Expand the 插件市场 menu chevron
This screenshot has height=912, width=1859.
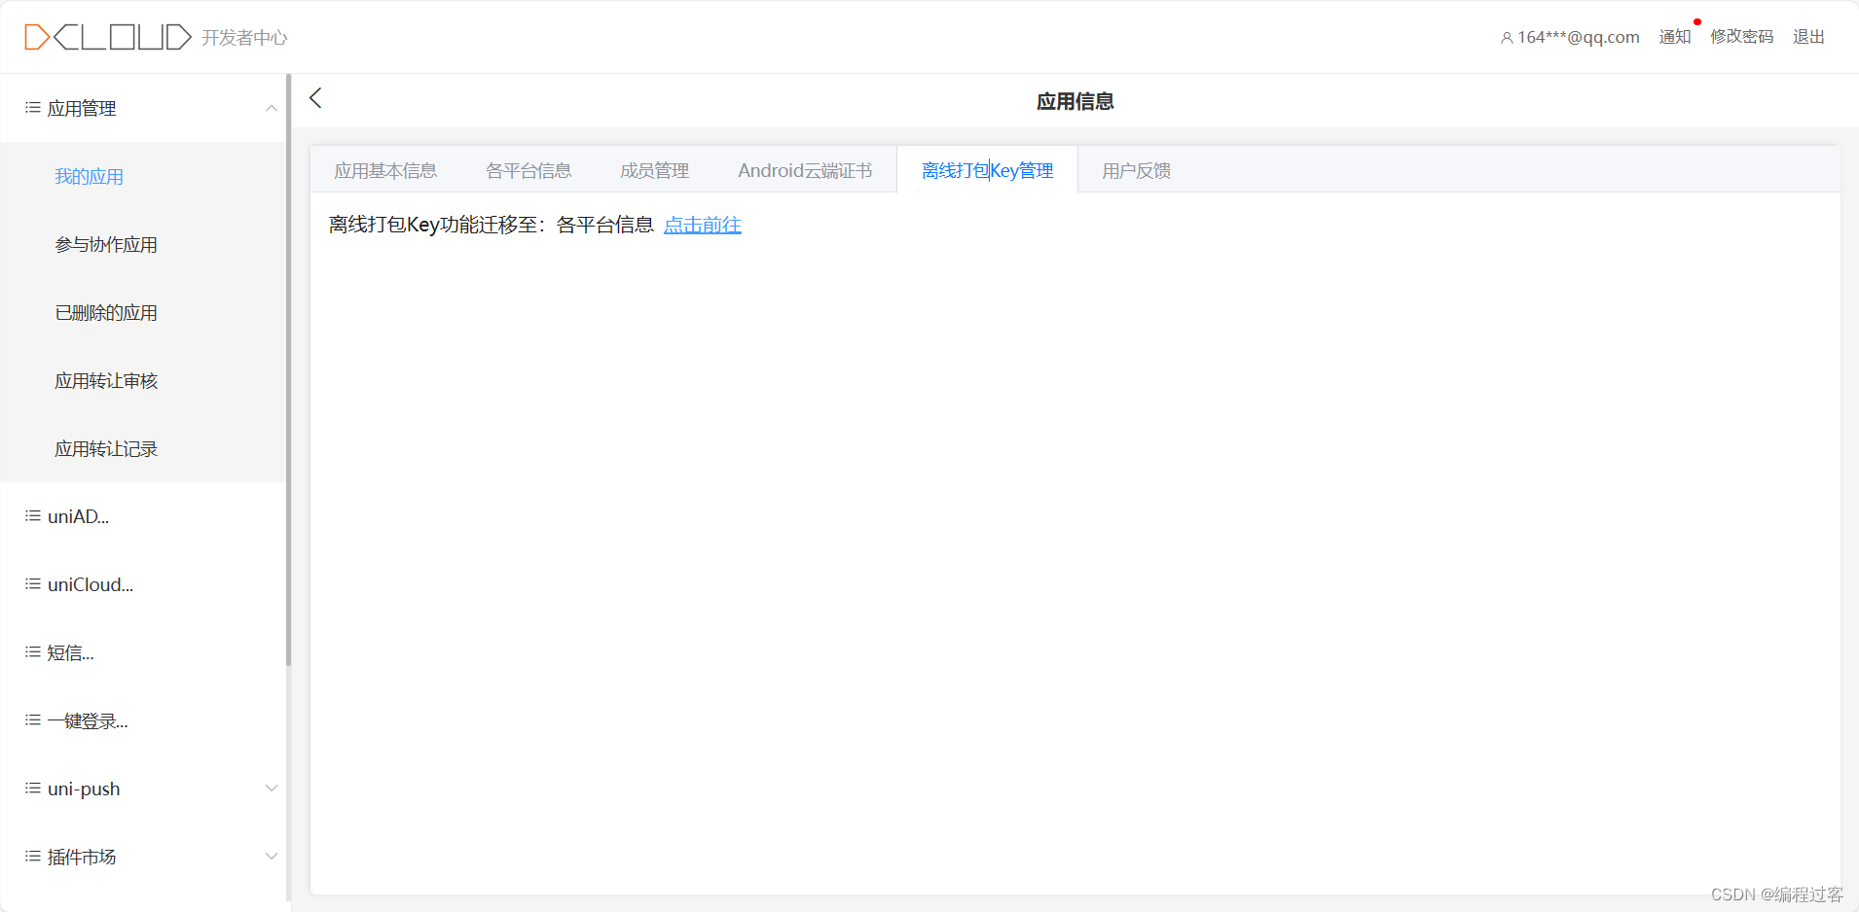[x=272, y=857]
